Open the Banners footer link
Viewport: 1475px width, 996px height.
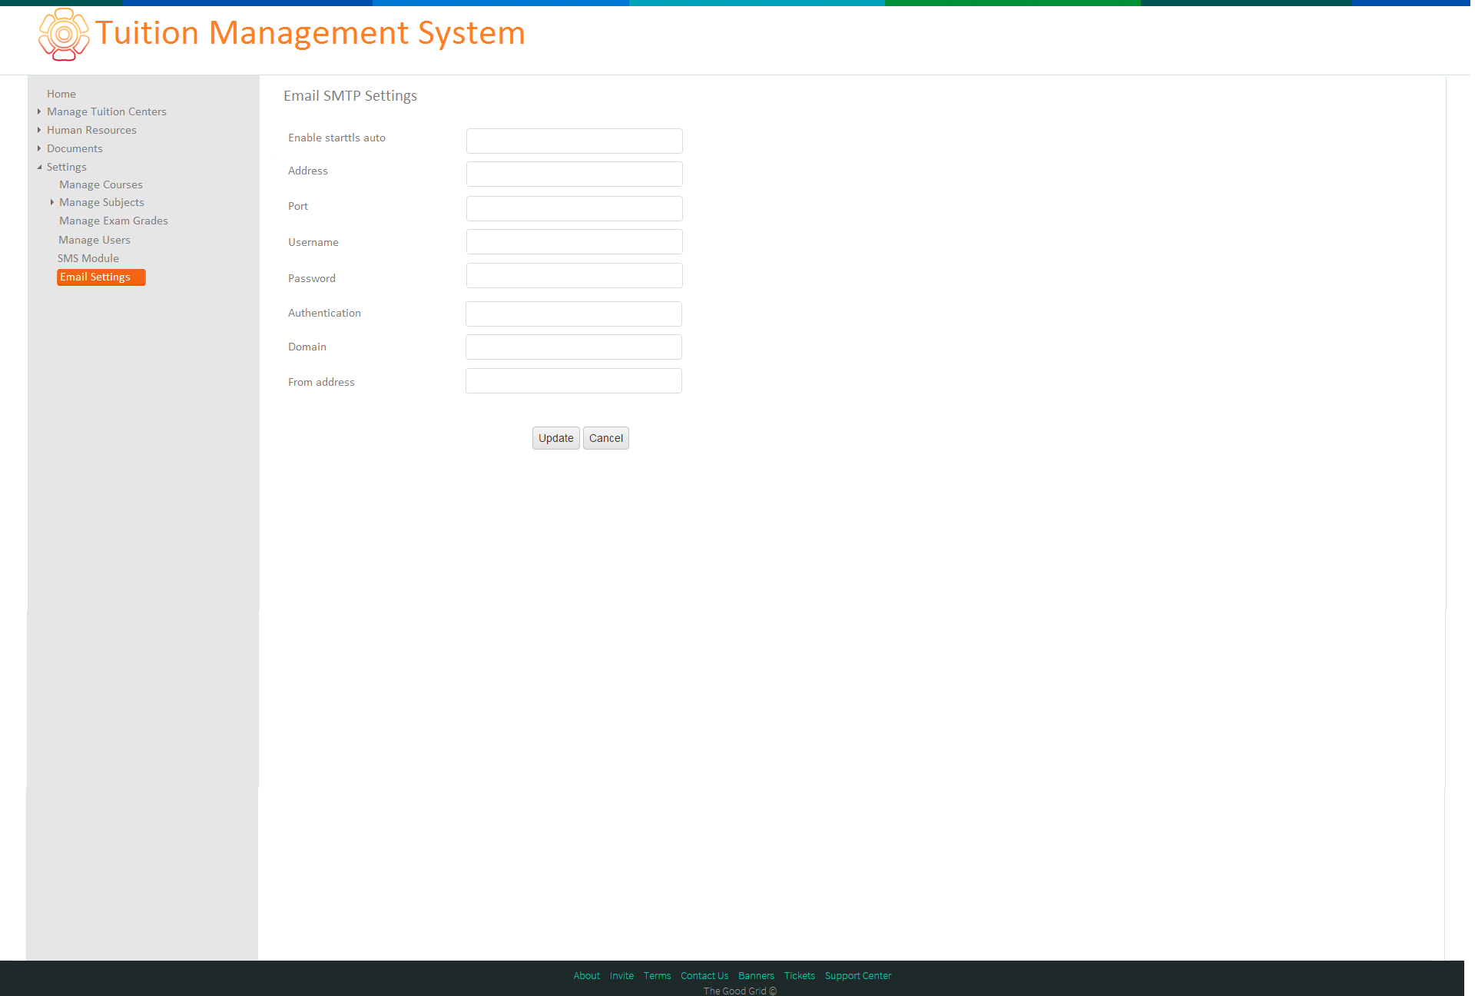pos(756,976)
